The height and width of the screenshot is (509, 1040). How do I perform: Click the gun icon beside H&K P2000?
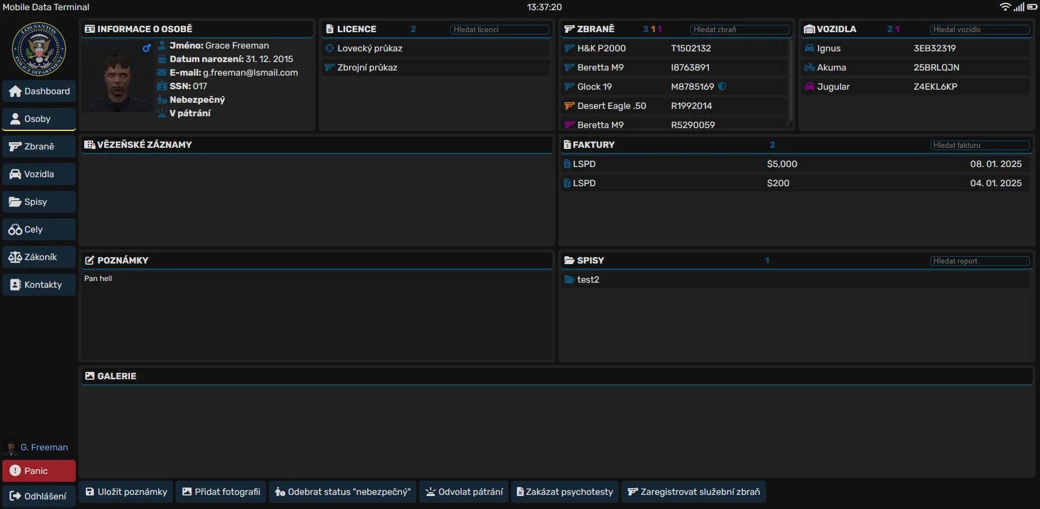pyautogui.click(x=569, y=48)
